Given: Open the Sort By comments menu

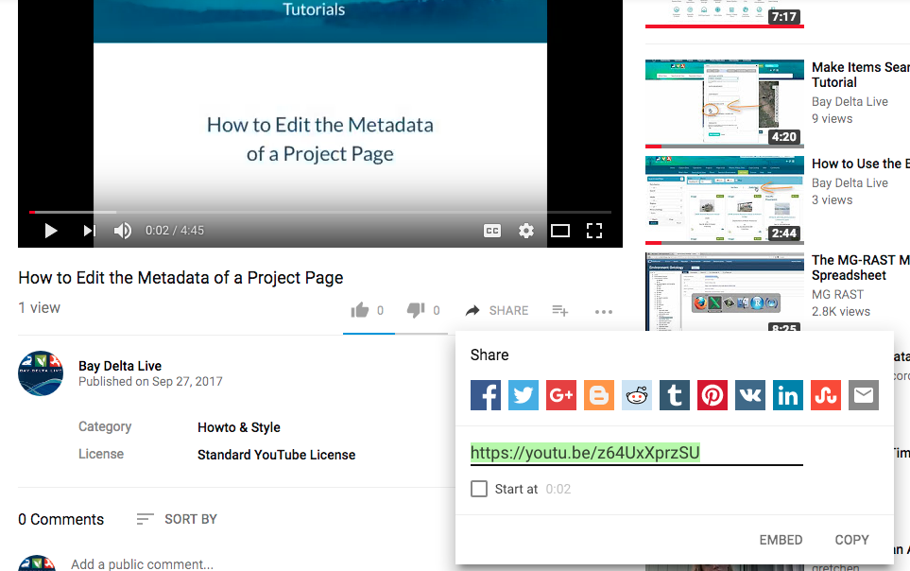Looking at the screenshot, I should [x=177, y=519].
